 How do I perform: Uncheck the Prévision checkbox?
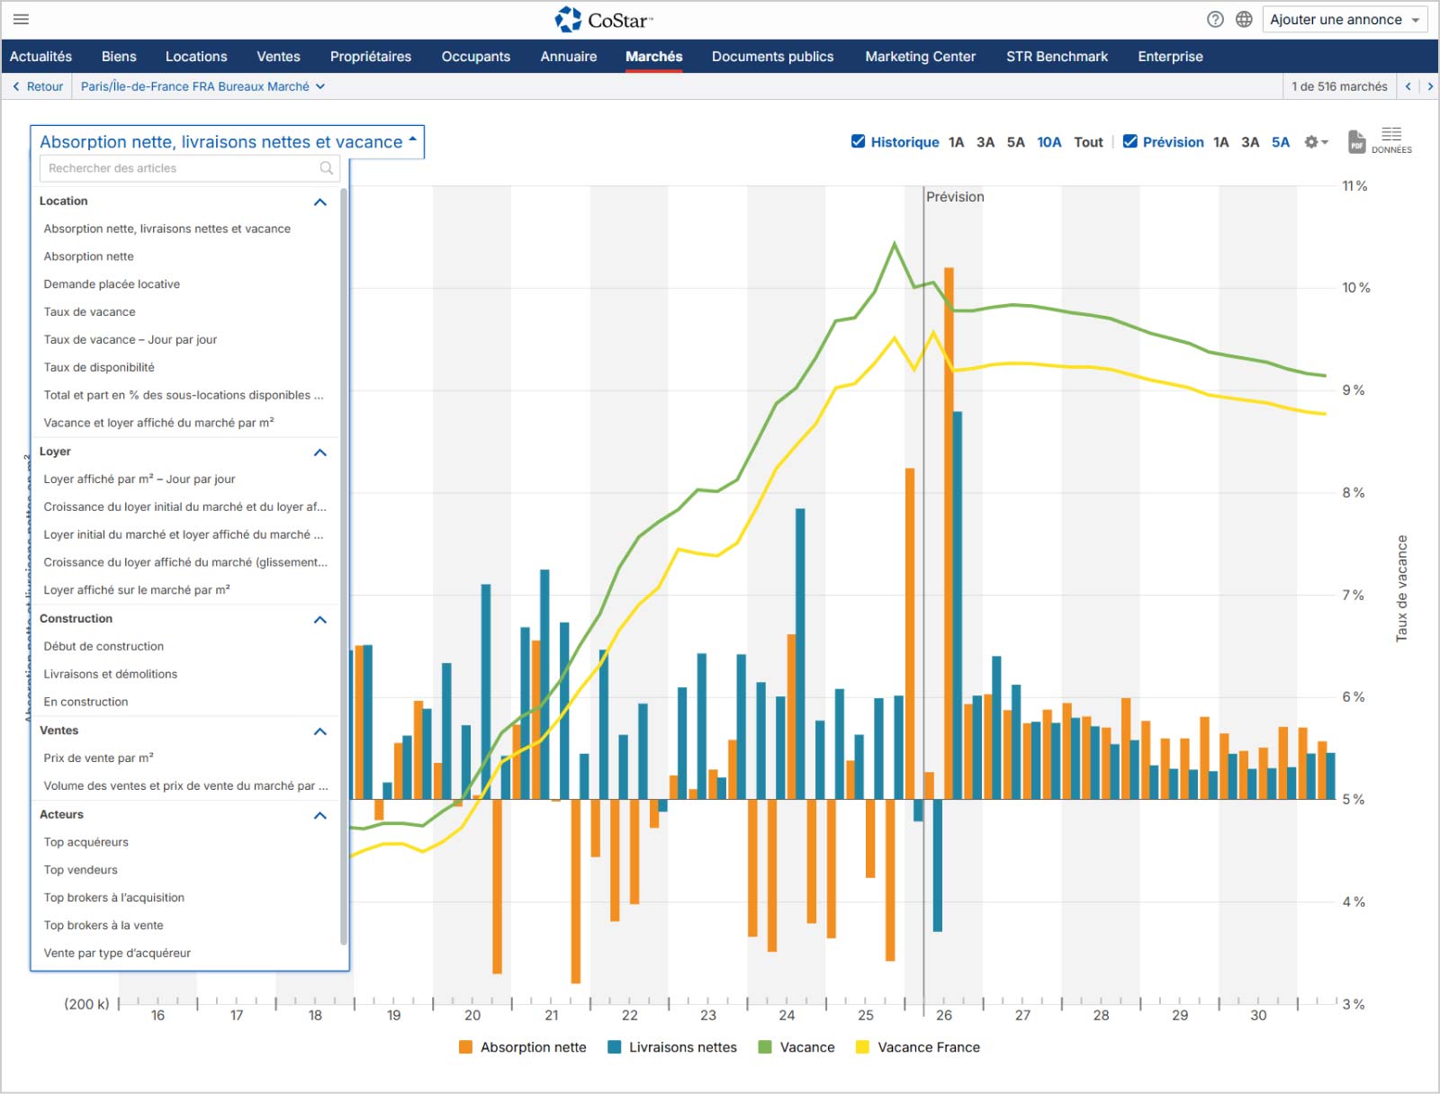point(1130,141)
